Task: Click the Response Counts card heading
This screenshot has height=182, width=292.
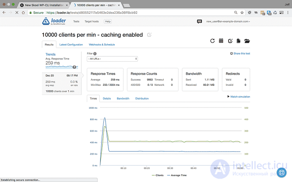Action: (x=144, y=74)
